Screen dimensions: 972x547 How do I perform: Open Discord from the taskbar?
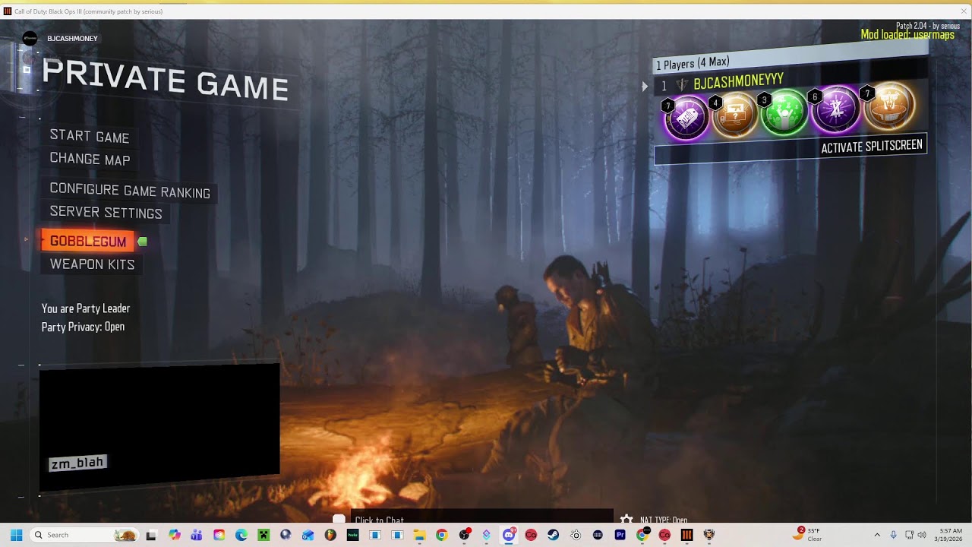509,535
